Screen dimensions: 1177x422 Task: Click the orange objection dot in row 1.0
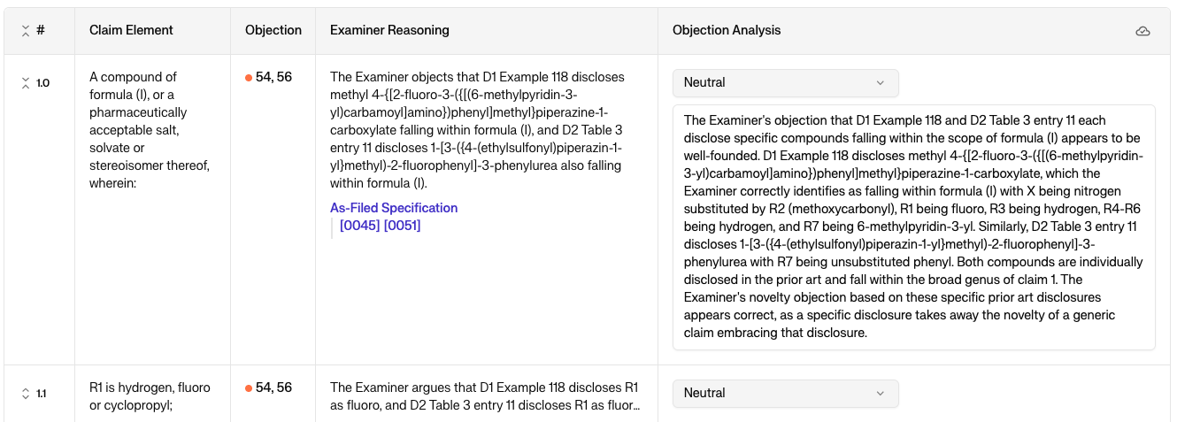[249, 78]
